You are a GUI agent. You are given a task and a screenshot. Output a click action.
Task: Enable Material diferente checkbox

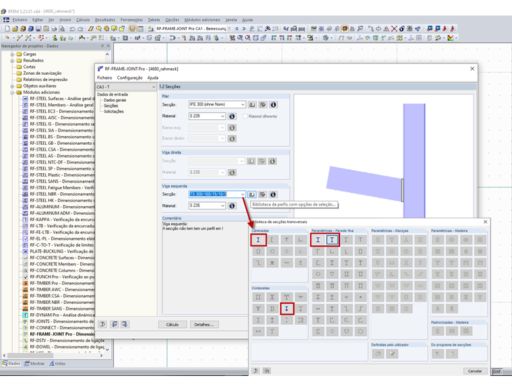click(245, 117)
